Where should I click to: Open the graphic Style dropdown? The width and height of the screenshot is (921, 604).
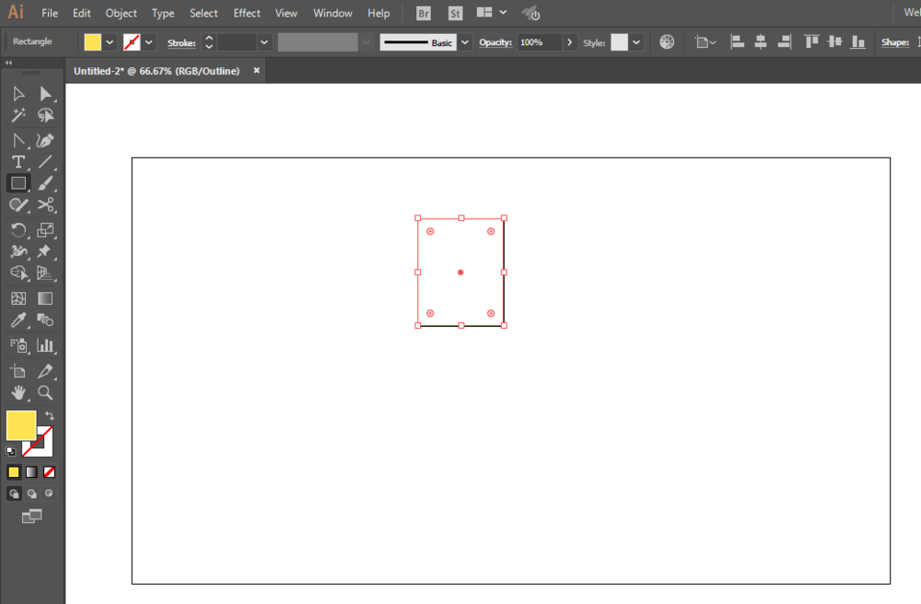pyautogui.click(x=636, y=42)
